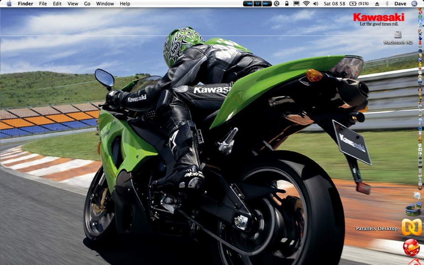The image size is (424, 265).
Task: Open the Displays menu bar icon
Action: [x=296, y=3]
